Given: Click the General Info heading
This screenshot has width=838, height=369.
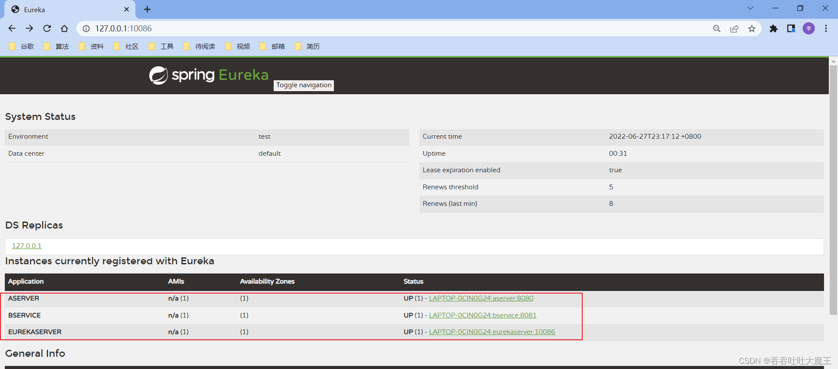Looking at the screenshot, I should (x=35, y=353).
